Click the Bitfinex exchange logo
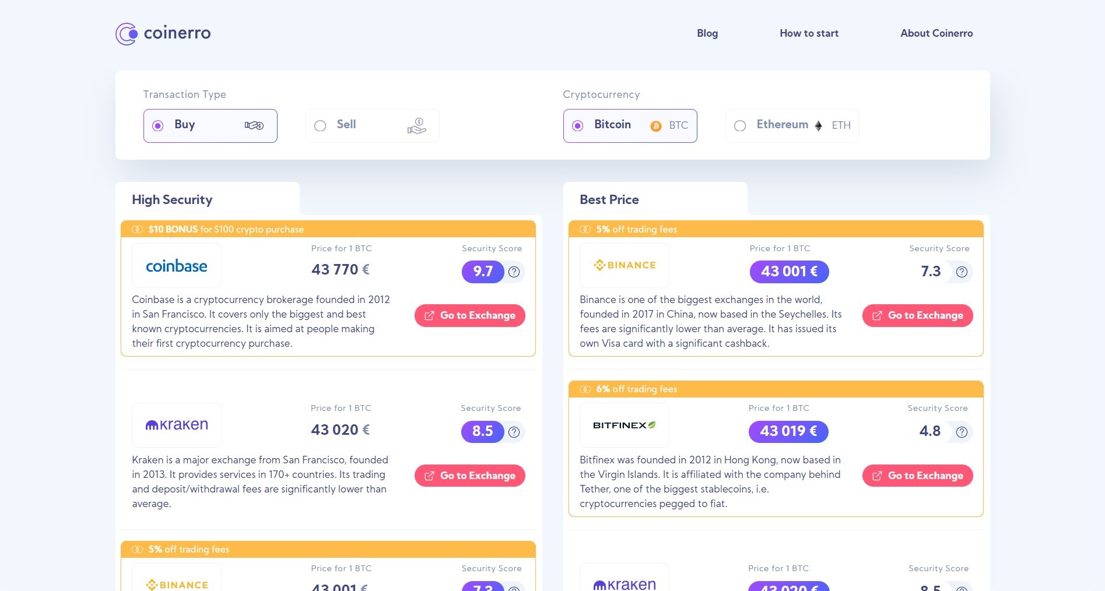 coord(624,425)
